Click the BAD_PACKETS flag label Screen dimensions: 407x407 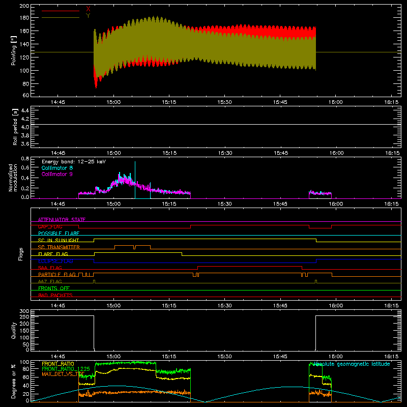click(55, 295)
